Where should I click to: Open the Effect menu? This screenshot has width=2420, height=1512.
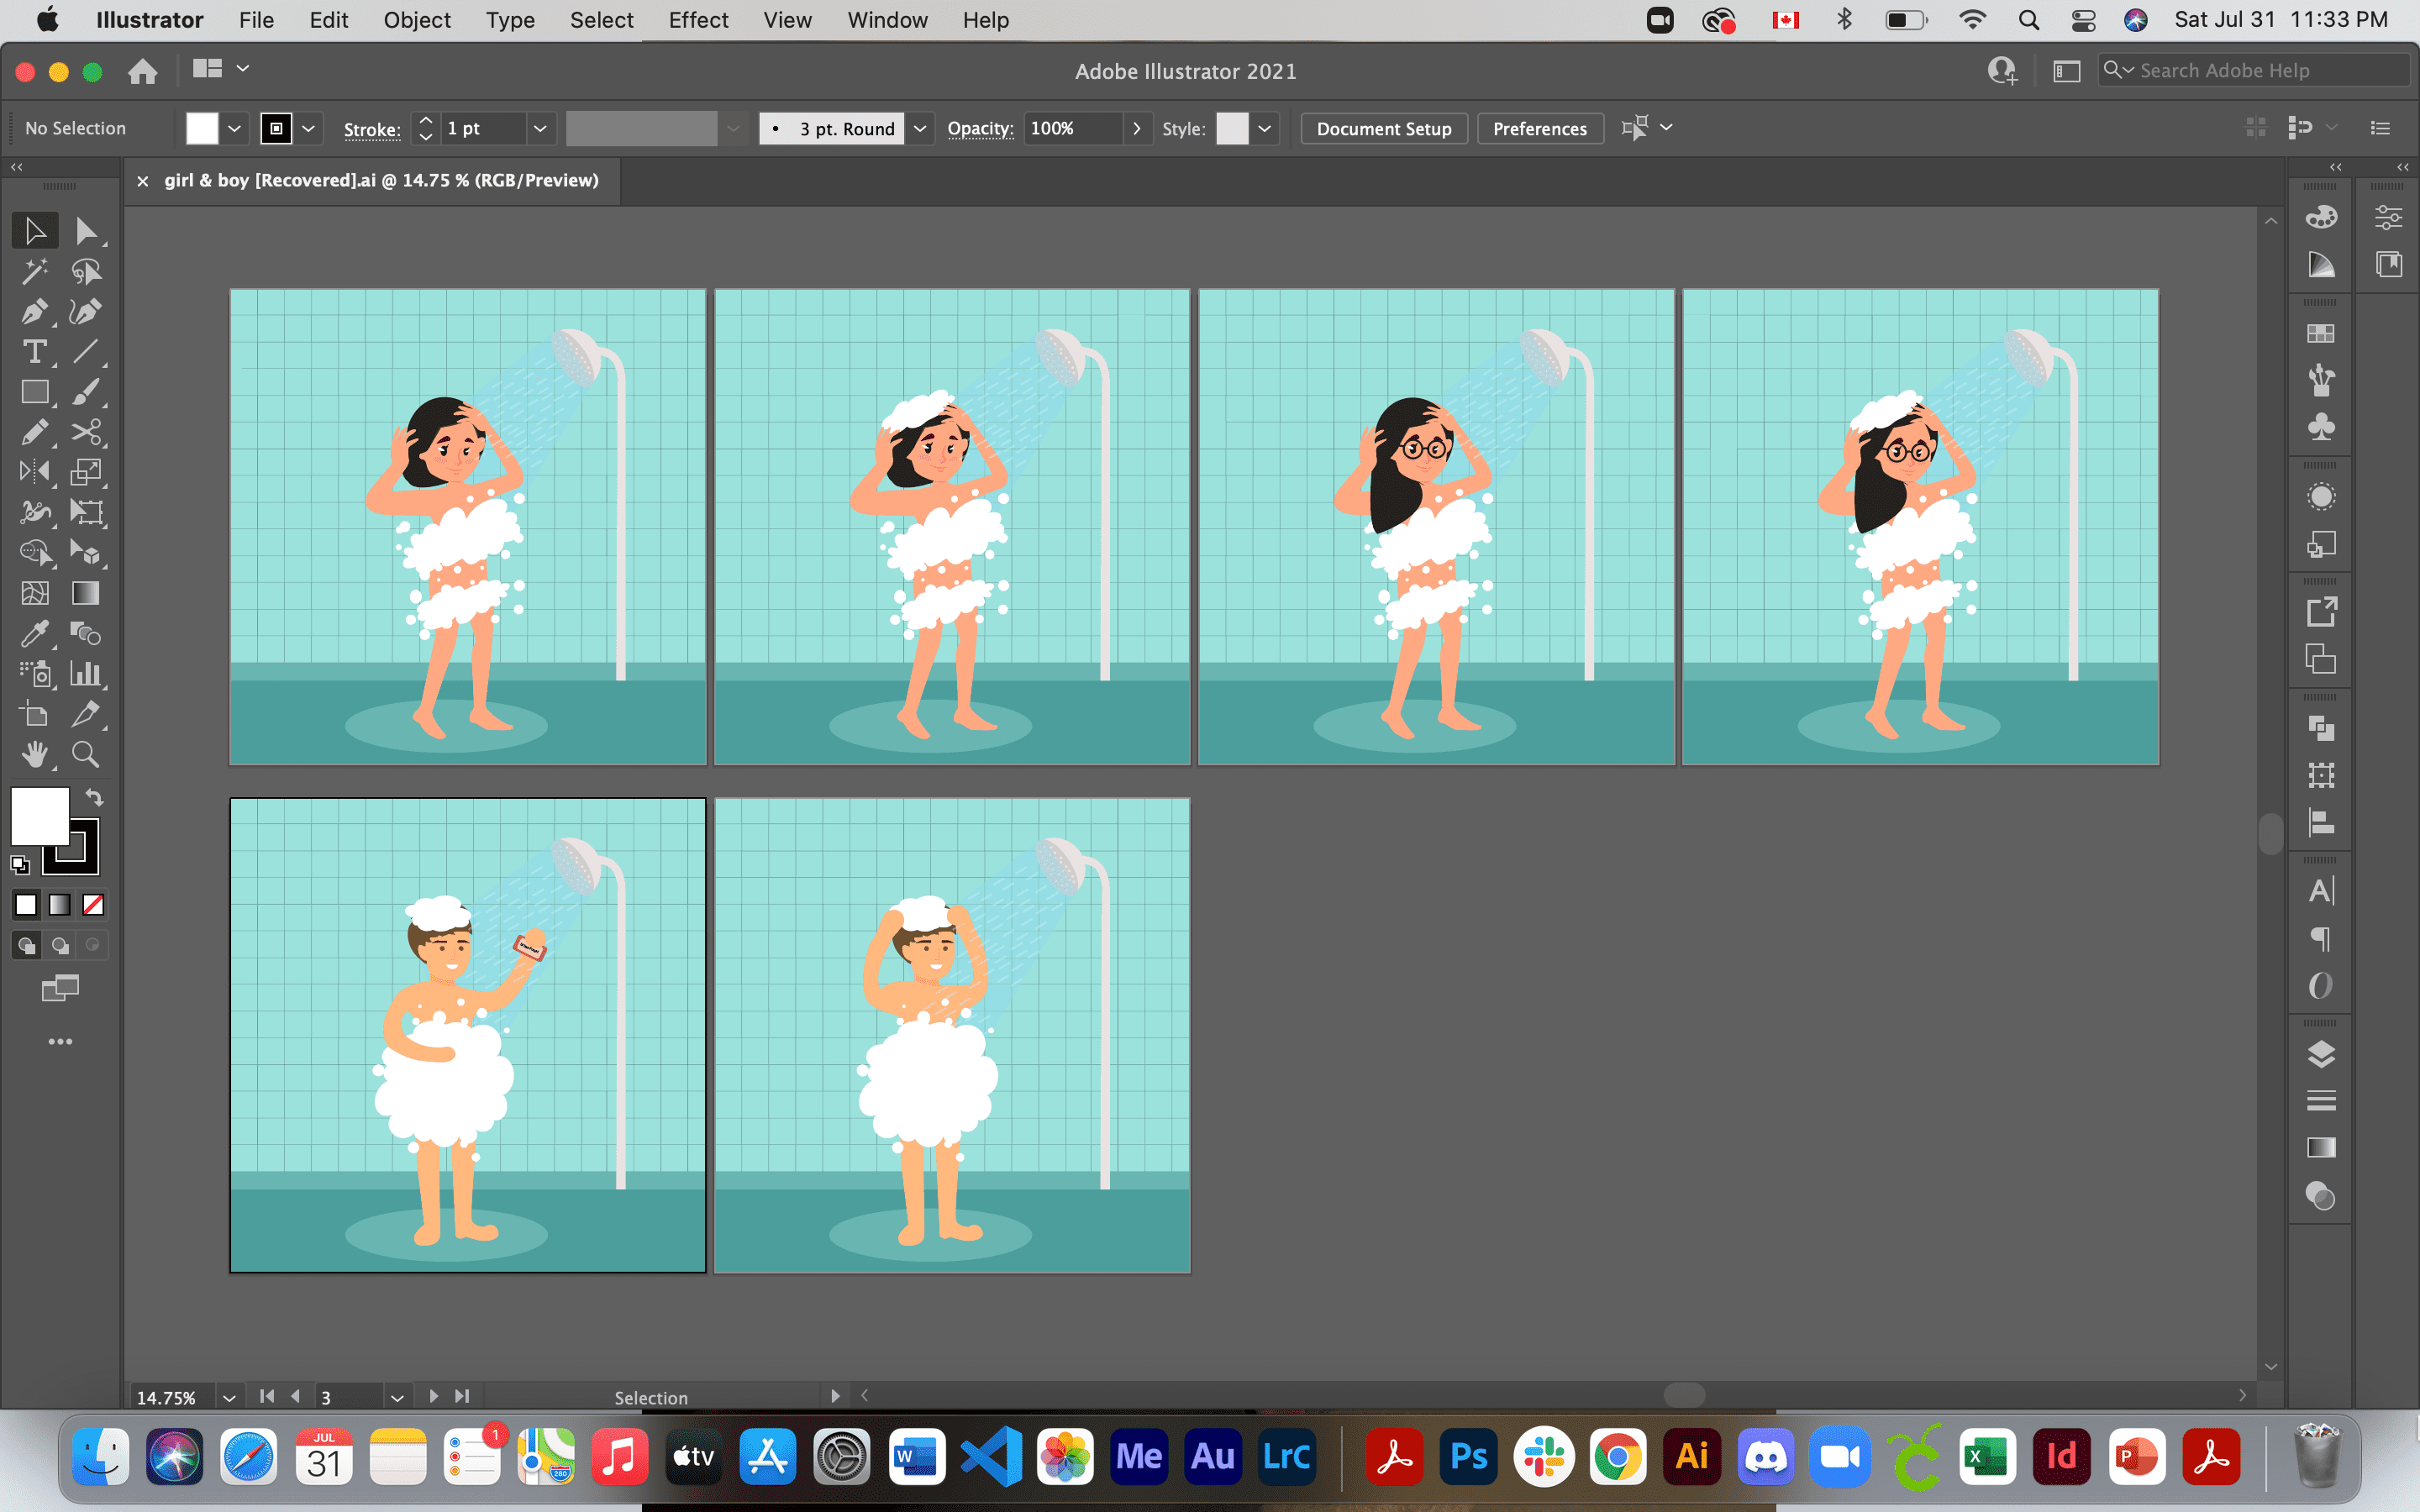[x=698, y=20]
